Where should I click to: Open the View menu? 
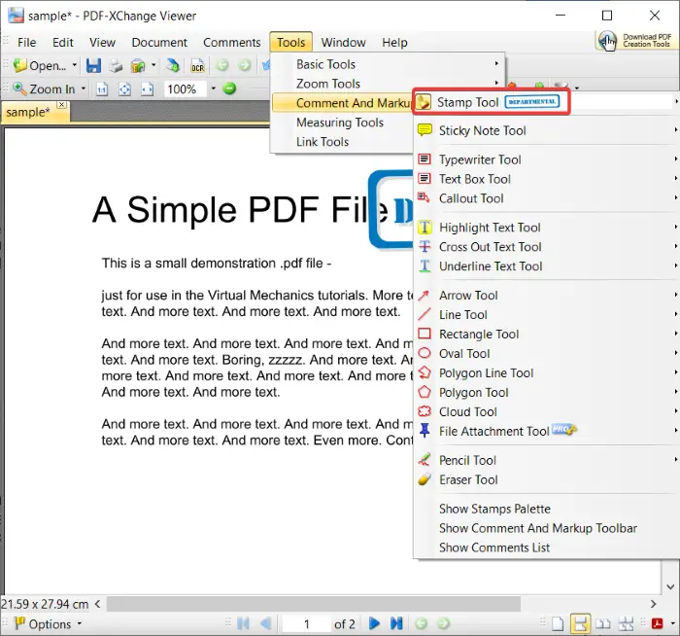(102, 43)
